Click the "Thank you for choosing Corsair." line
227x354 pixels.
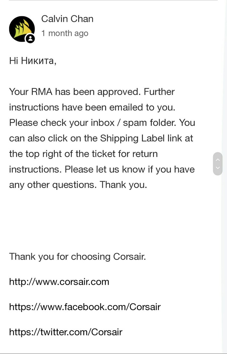pyautogui.click(x=78, y=256)
